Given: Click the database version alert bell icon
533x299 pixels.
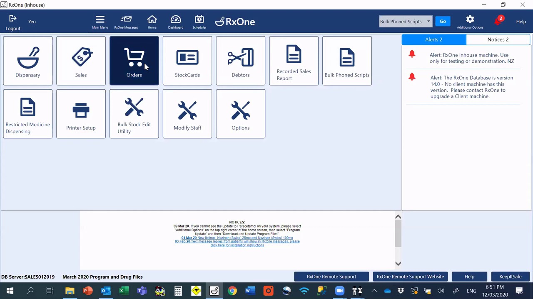Looking at the screenshot, I should click(412, 76).
